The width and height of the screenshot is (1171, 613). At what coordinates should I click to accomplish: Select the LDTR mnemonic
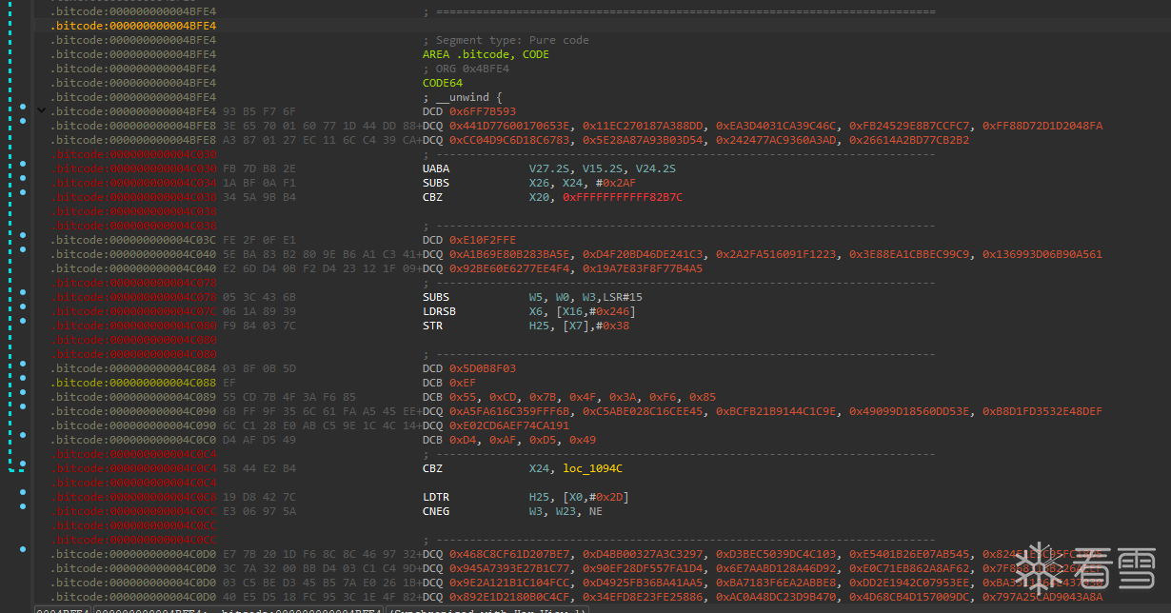click(435, 497)
